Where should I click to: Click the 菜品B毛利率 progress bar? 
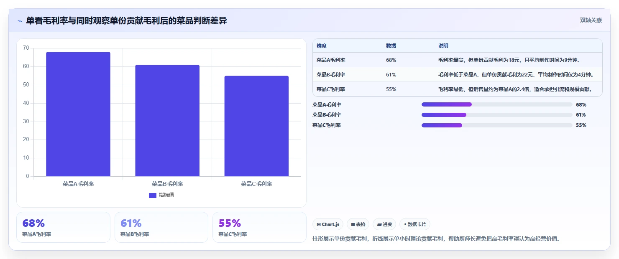pyautogui.click(x=497, y=115)
